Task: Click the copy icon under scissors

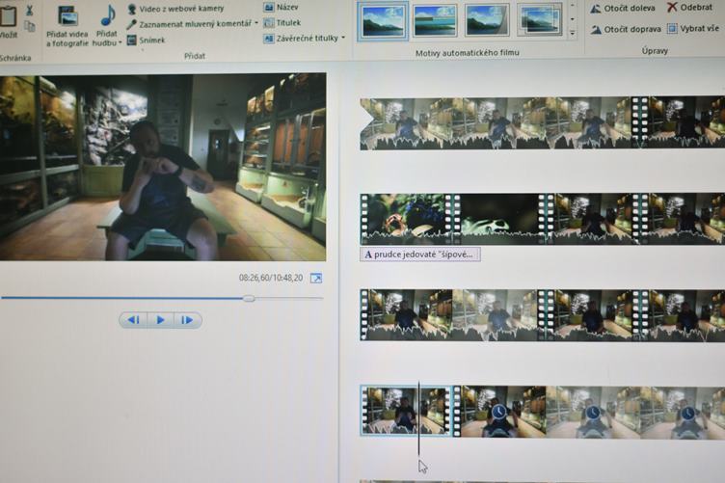Action: (x=30, y=26)
